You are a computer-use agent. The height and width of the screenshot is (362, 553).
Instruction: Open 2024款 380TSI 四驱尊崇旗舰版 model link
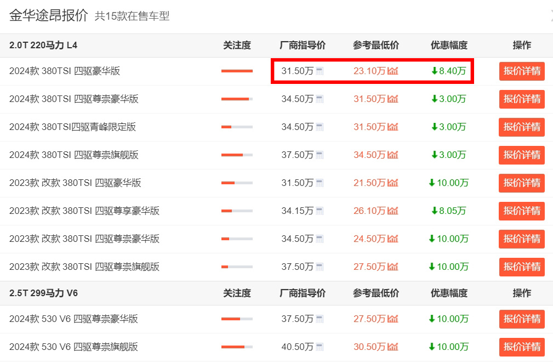tap(73, 155)
